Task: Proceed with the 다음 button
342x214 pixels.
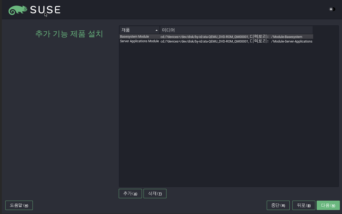Action: pyautogui.click(x=328, y=205)
